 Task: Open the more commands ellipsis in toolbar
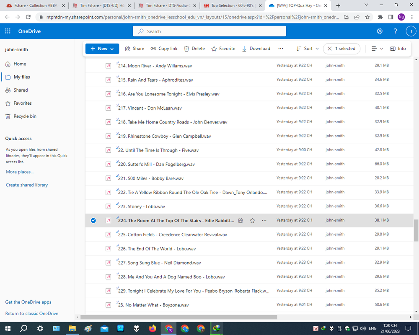point(281,49)
